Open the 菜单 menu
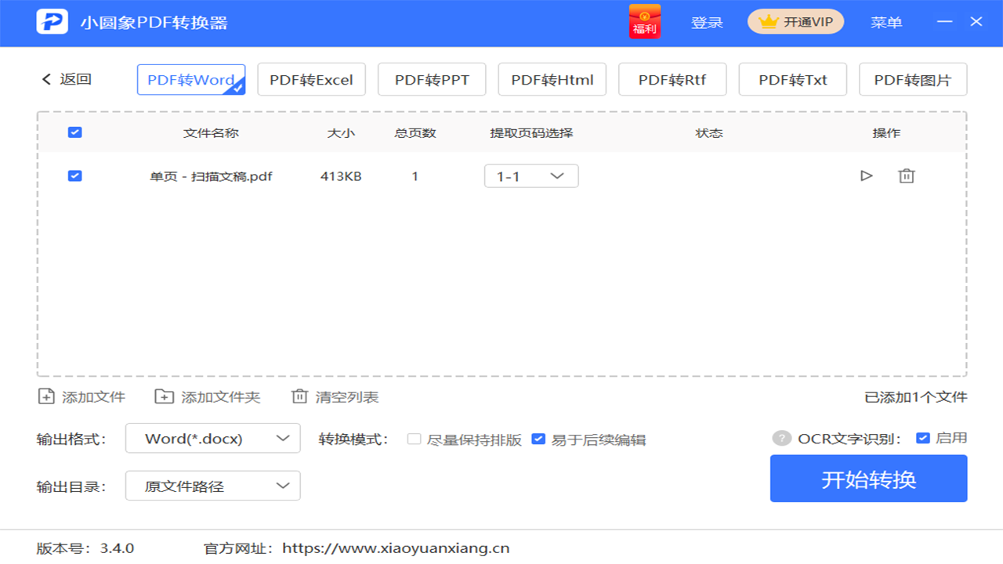The height and width of the screenshot is (564, 1003). point(886,22)
